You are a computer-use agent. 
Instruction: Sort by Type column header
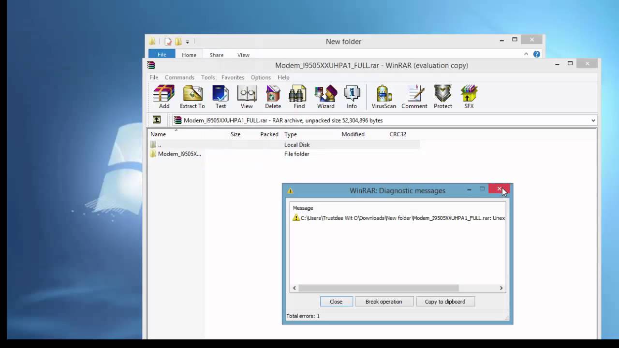(x=291, y=134)
